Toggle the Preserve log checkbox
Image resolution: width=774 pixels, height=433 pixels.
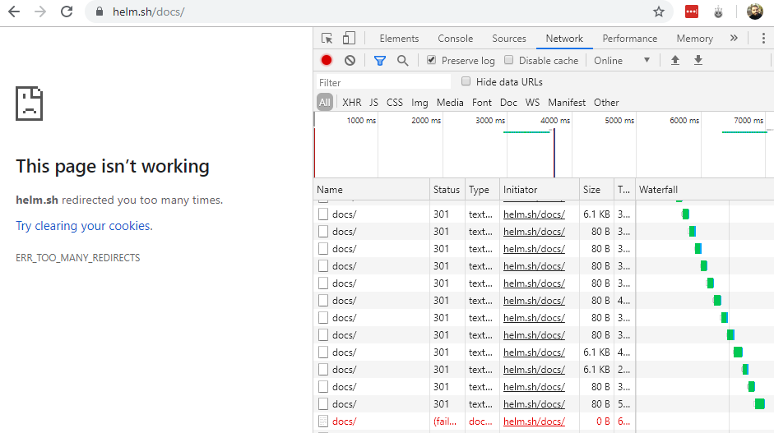tap(432, 60)
